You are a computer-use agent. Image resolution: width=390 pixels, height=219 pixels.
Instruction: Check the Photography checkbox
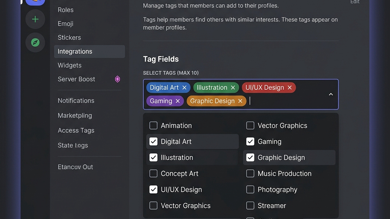[x=250, y=189]
